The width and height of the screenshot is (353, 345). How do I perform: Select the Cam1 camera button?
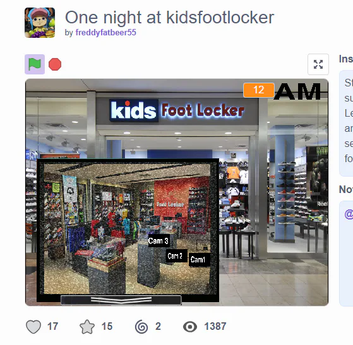(198, 259)
